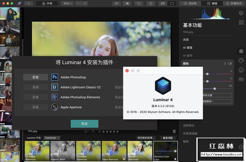Toggle the eye preview original button
This screenshot has width=246, height=162.
pyautogui.click(x=116, y=3)
